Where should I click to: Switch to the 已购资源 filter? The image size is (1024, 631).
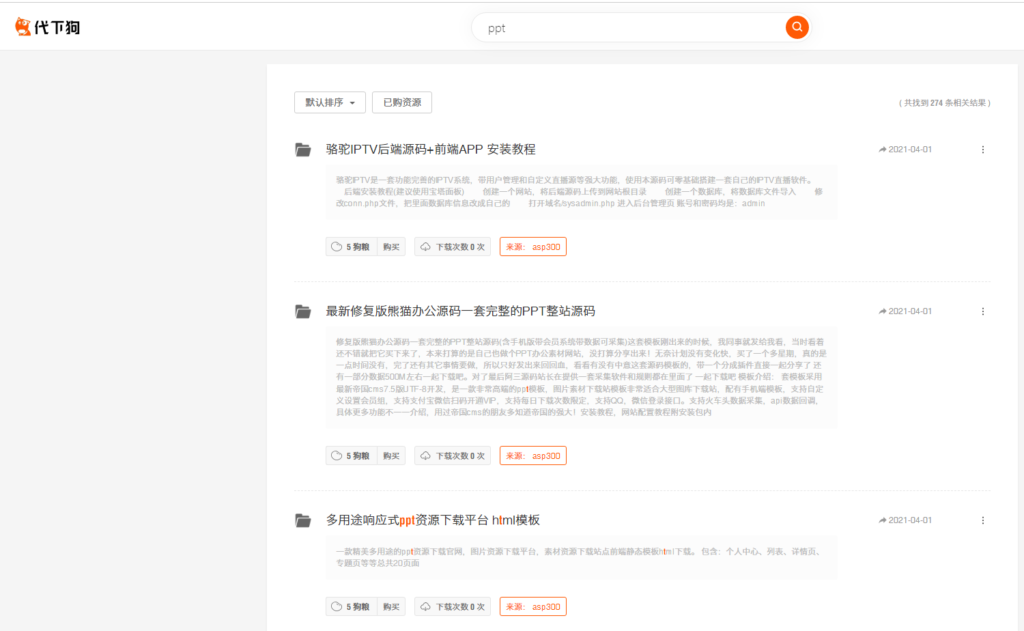coord(402,102)
